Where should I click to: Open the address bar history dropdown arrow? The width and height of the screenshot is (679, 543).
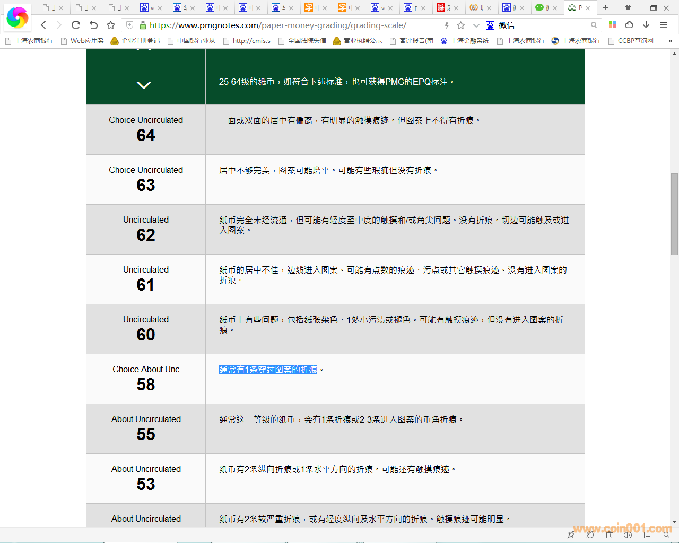(476, 25)
